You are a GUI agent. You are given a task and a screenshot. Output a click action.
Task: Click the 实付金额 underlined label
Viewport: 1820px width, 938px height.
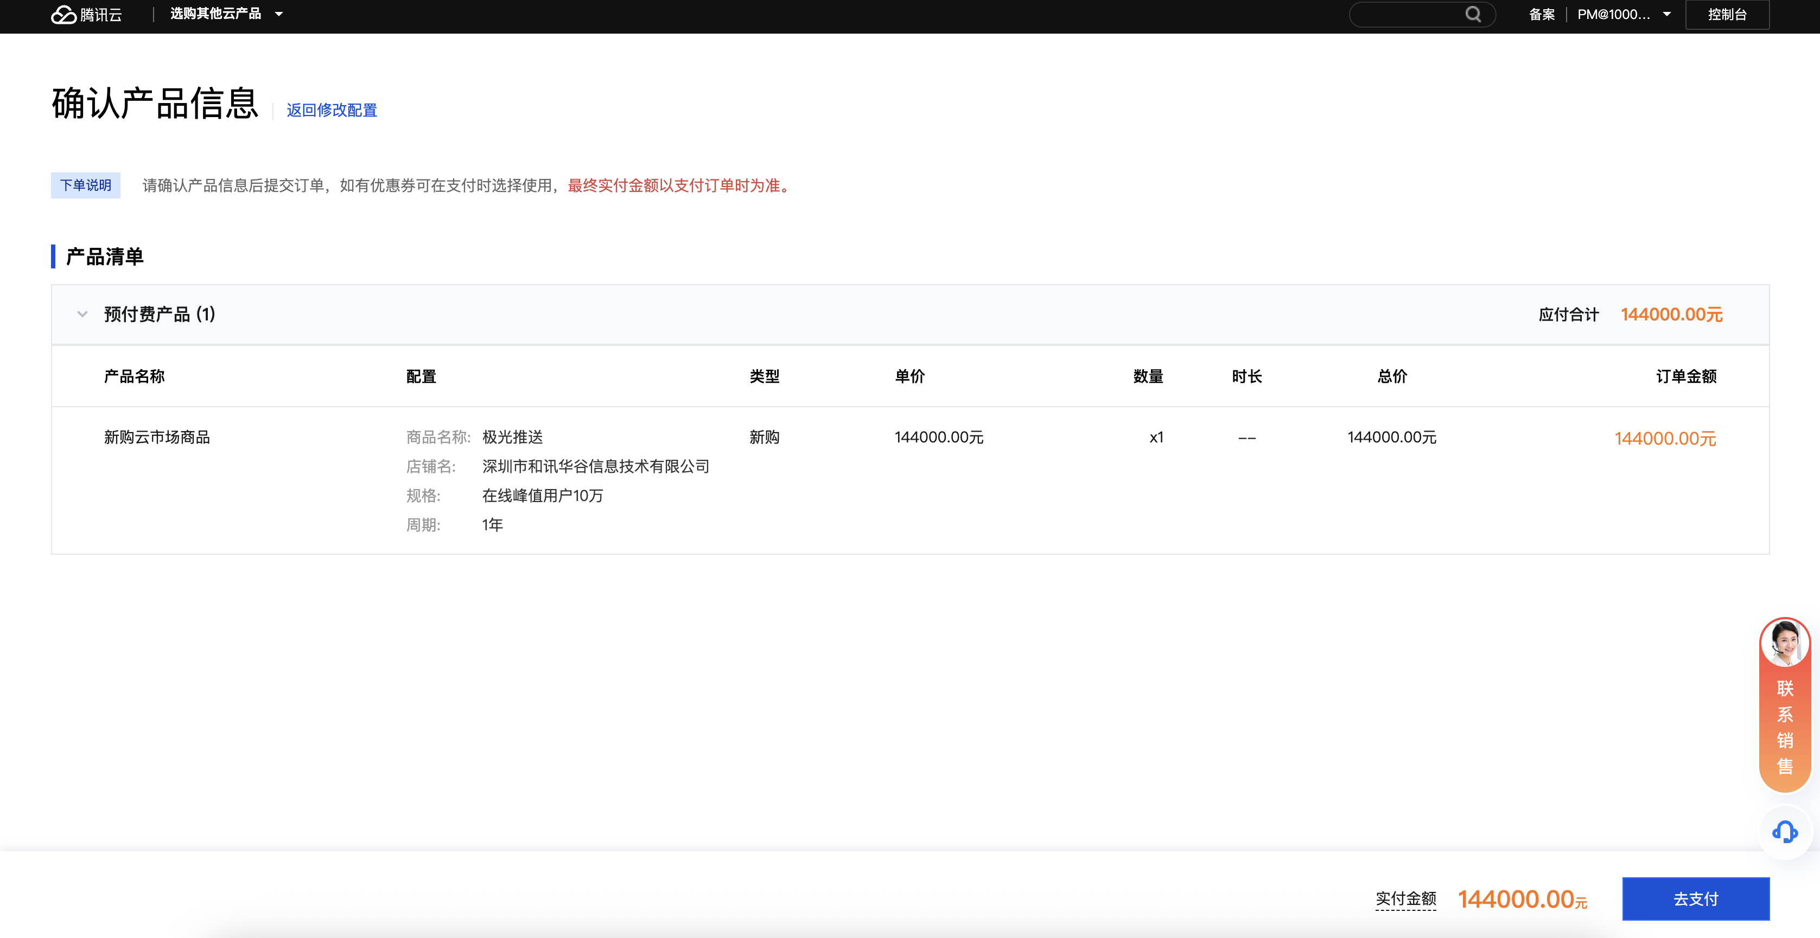coord(1405,898)
